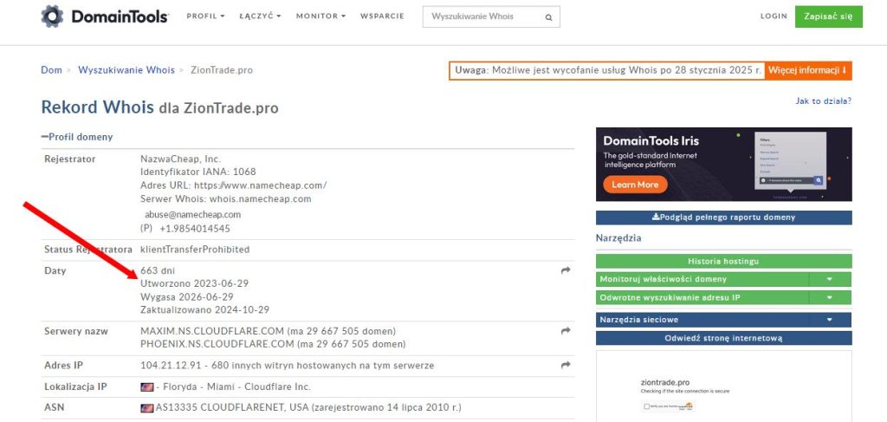Screen dimensions: 887x422
Task: Click Learn More in Iris banner
Action: point(635,185)
